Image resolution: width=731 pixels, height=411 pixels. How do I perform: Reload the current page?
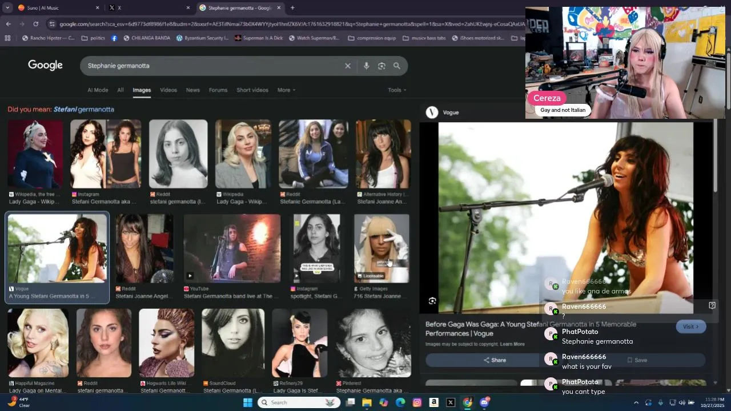coord(35,24)
